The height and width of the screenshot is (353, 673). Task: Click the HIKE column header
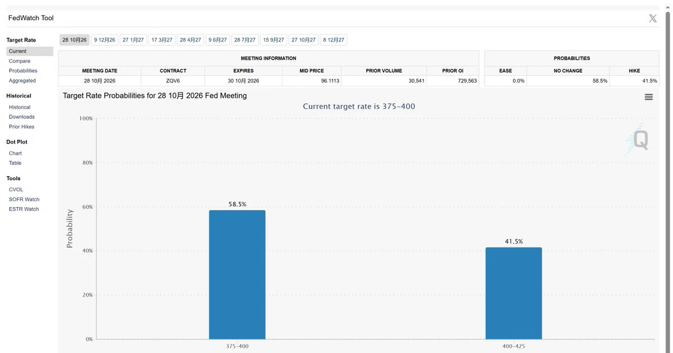[634, 71]
